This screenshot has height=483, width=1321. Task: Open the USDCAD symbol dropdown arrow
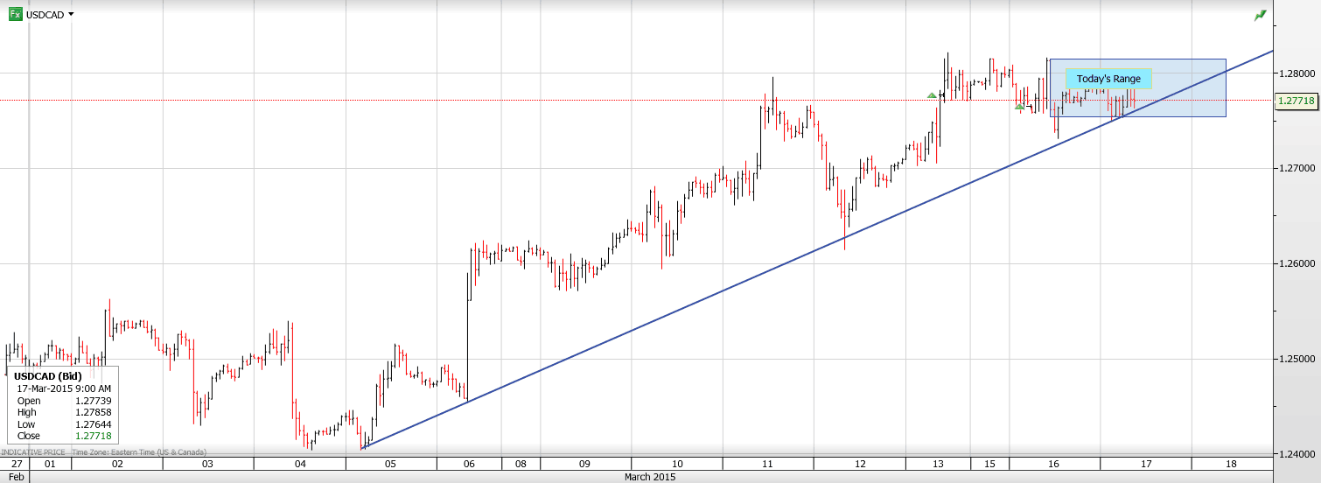click(71, 15)
